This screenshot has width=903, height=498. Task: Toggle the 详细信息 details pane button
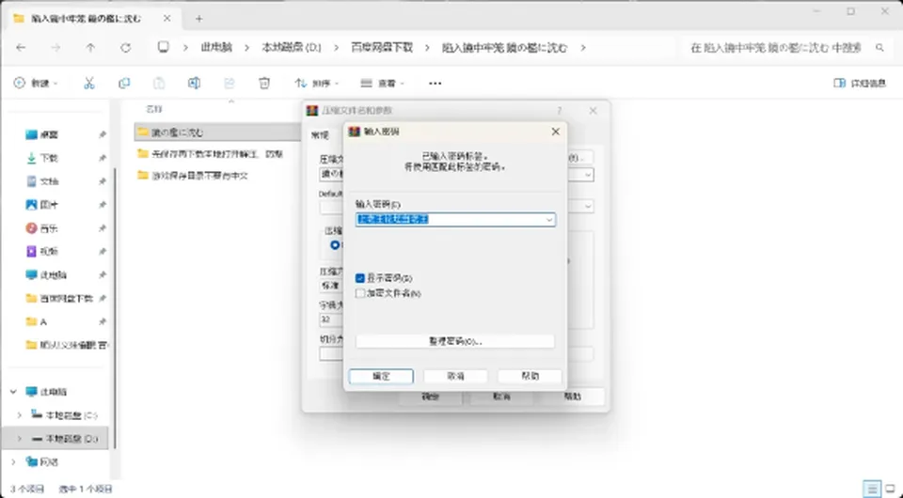click(860, 84)
